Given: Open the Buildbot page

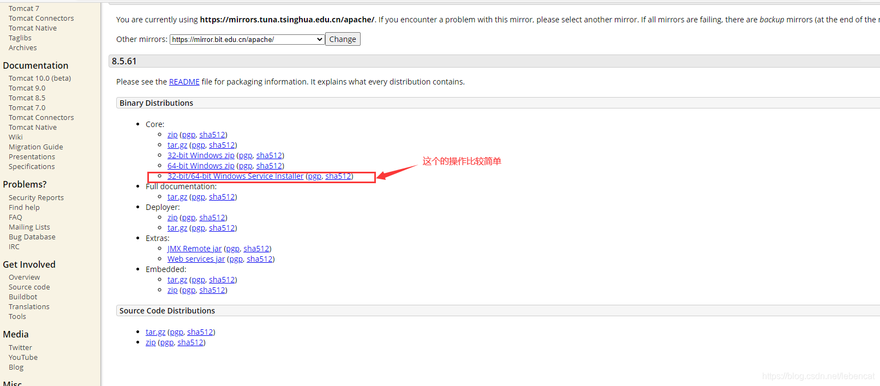Looking at the screenshot, I should click(x=23, y=297).
